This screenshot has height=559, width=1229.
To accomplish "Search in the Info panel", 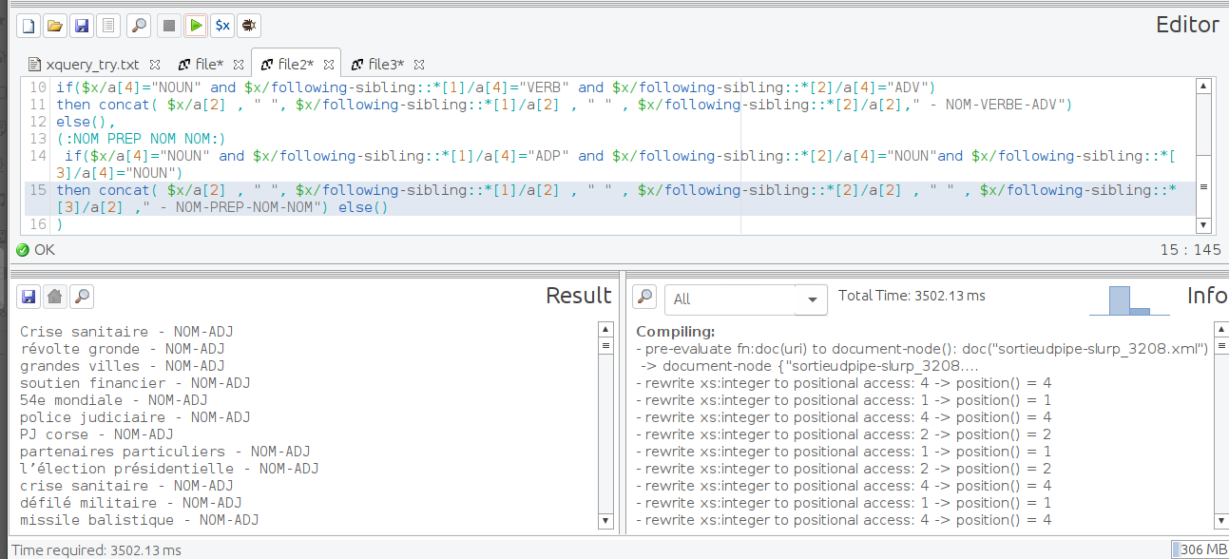I will (645, 298).
